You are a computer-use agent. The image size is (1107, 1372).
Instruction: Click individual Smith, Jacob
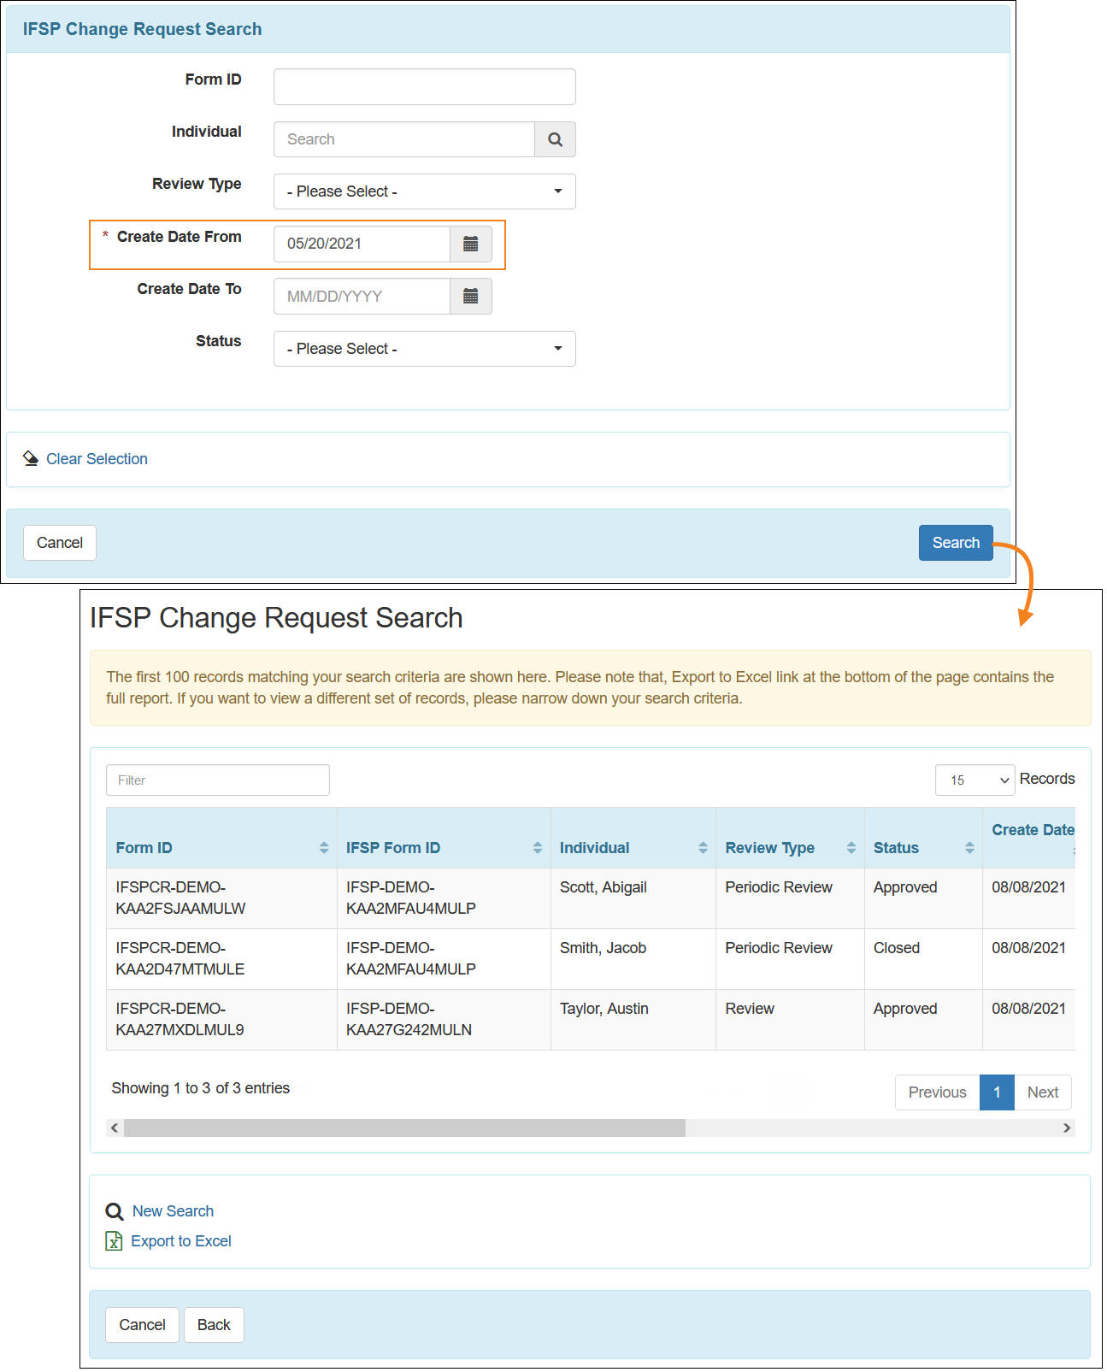coord(603,948)
